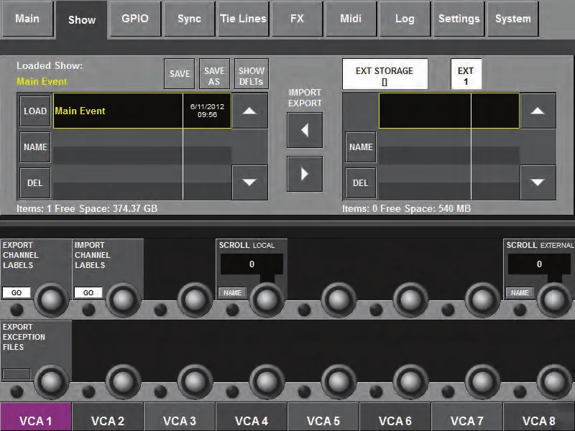The width and height of the screenshot is (575, 431).
Task: Click the export right arrow button
Action: (305, 174)
